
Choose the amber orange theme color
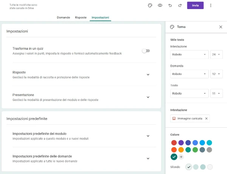tap(181, 150)
